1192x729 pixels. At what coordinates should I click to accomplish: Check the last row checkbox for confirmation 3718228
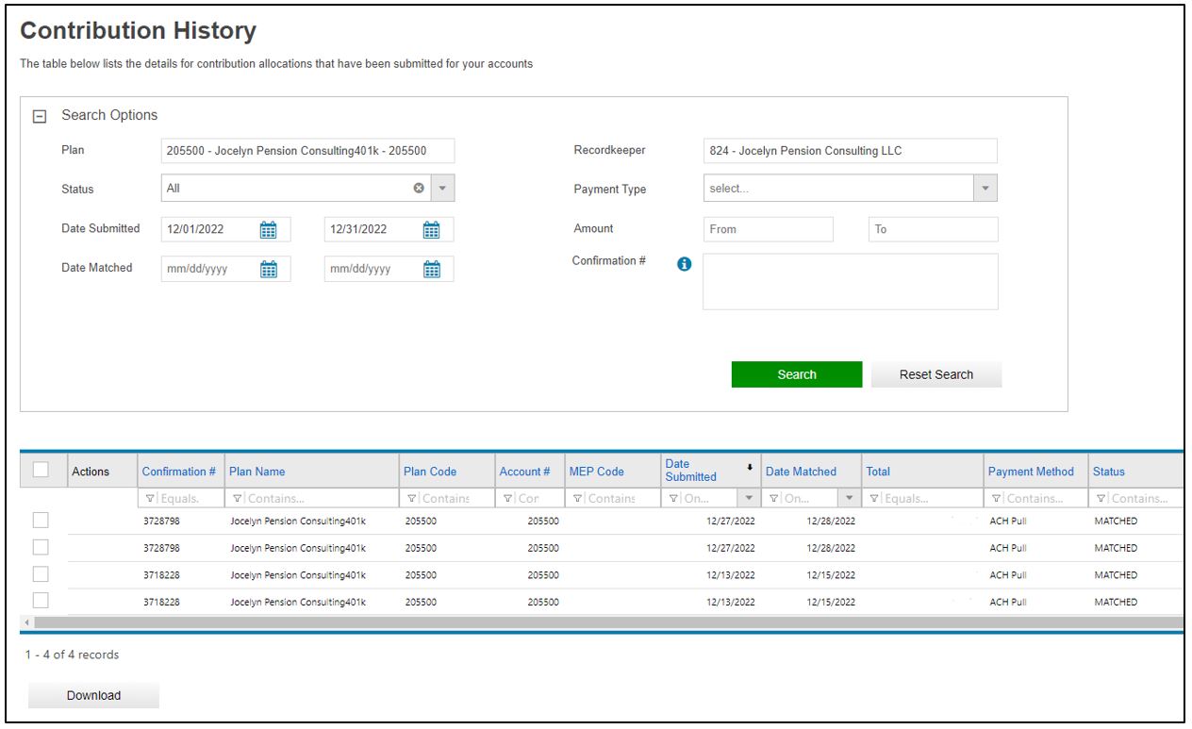point(41,601)
